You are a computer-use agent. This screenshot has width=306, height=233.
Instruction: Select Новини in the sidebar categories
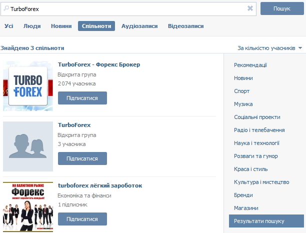pyautogui.click(x=243, y=78)
